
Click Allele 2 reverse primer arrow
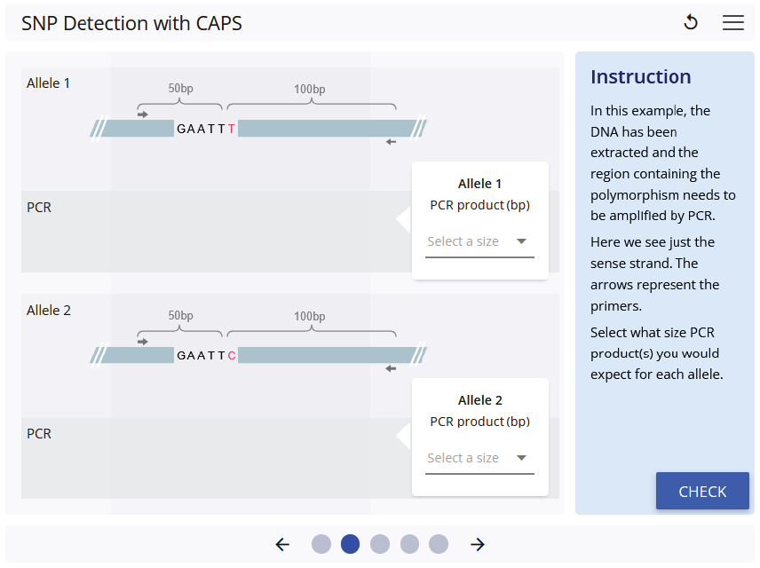[391, 368]
